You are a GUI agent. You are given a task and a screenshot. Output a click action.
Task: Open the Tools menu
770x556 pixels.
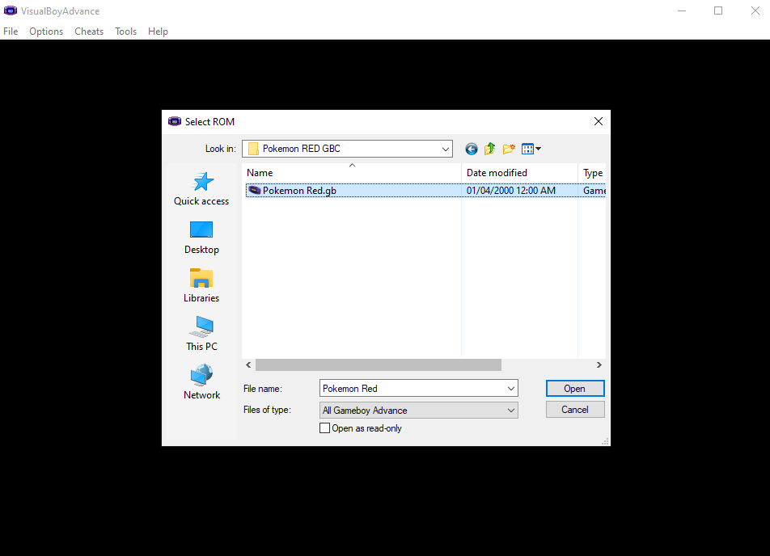coord(125,31)
